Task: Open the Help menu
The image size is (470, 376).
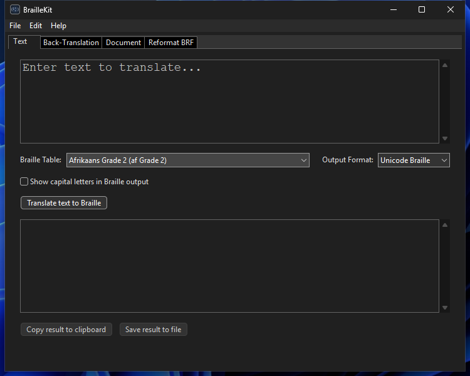Action: point(58,26)
